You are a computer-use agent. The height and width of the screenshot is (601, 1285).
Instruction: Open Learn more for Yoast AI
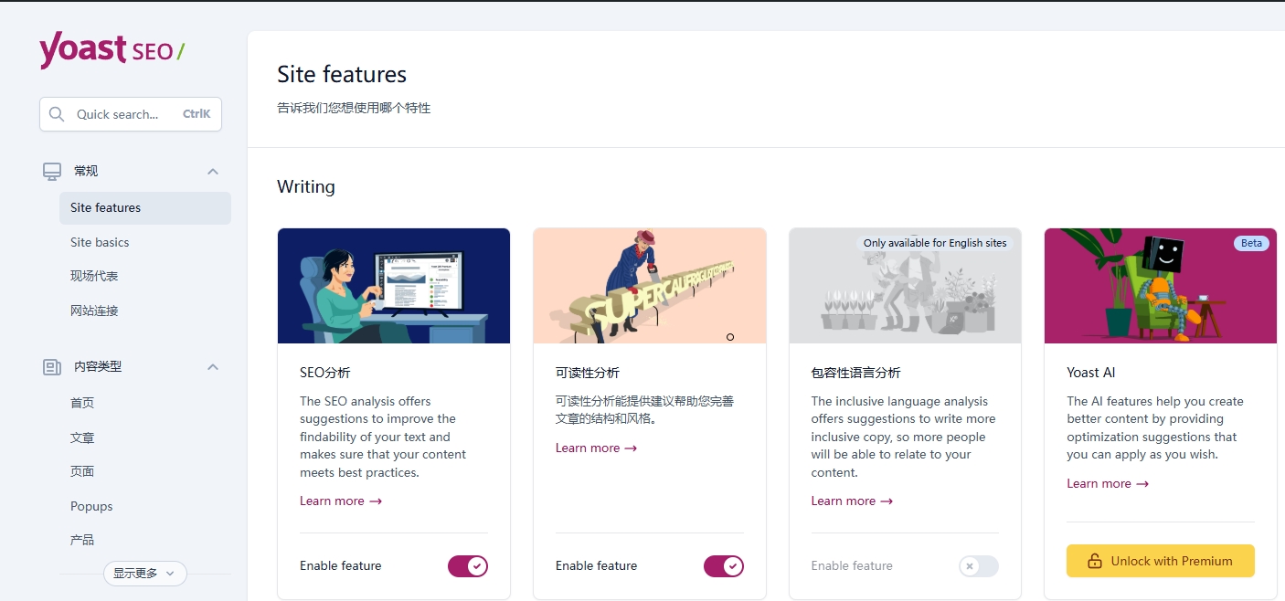click(x=1108, y=483)
